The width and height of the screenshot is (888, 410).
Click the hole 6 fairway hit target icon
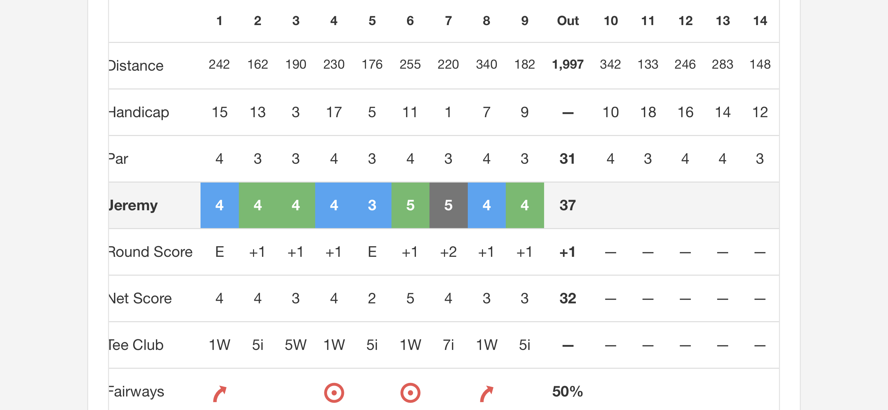click(x=410, y=393)
